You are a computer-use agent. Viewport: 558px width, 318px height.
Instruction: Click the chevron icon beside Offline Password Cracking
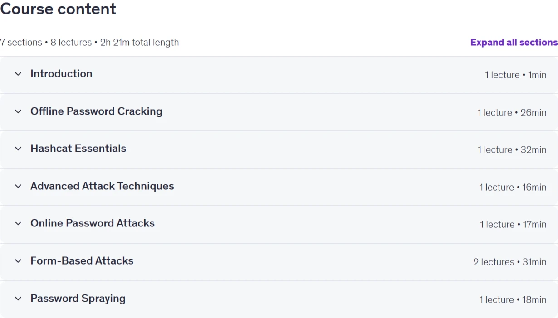pos(18,111)
